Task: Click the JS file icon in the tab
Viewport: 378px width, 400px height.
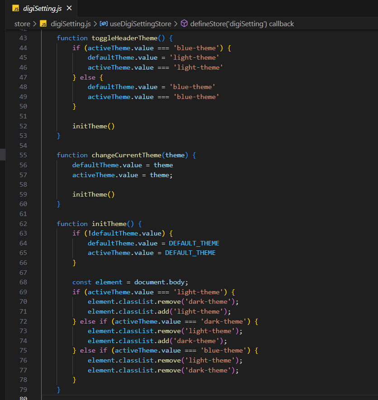Action: tap(15, 8)
